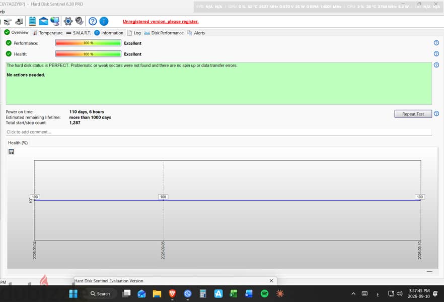444x302 pixels.
Task: Open Spotify from the taskbar
Action: click(264, 294)
